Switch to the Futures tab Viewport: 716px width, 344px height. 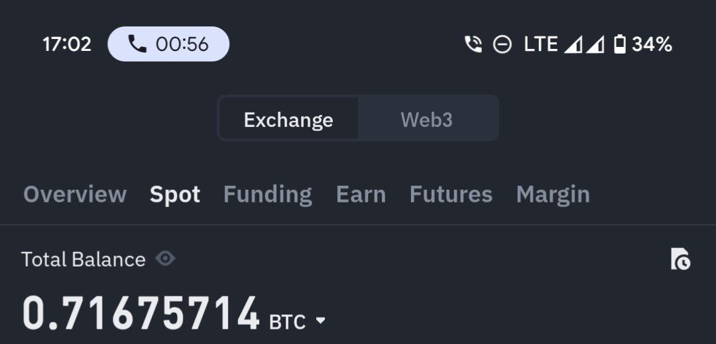(451, 194)
